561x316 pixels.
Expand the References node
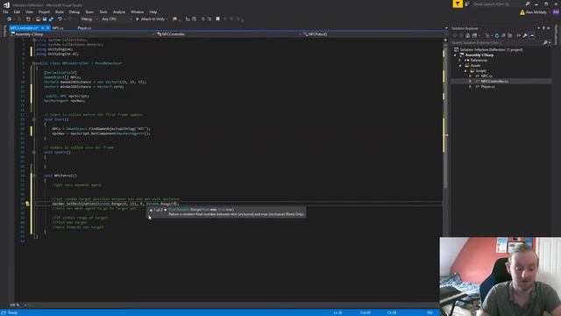click(460, 61)
